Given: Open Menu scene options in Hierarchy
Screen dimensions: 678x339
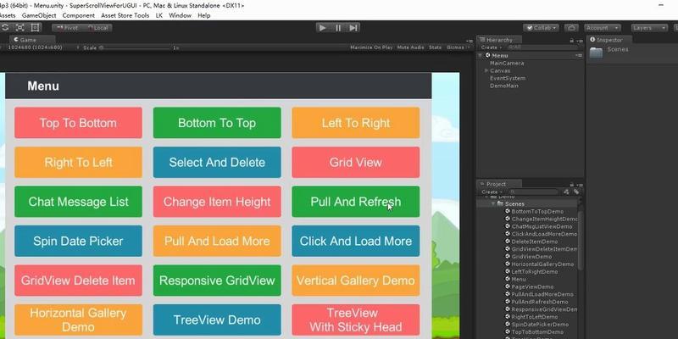Looking at the screenshot, I should point(579,55).
